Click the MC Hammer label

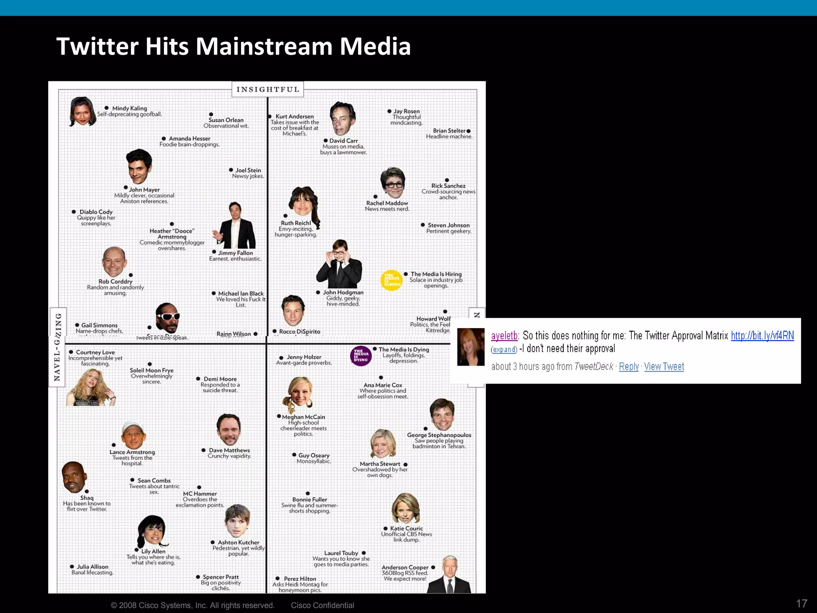click(200, 494)
